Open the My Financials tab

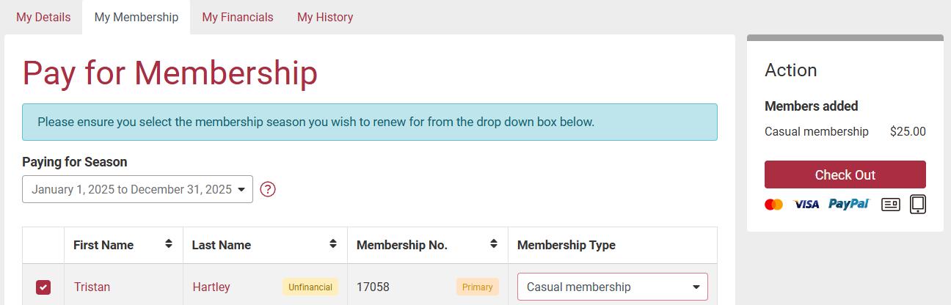pos(238,17)
